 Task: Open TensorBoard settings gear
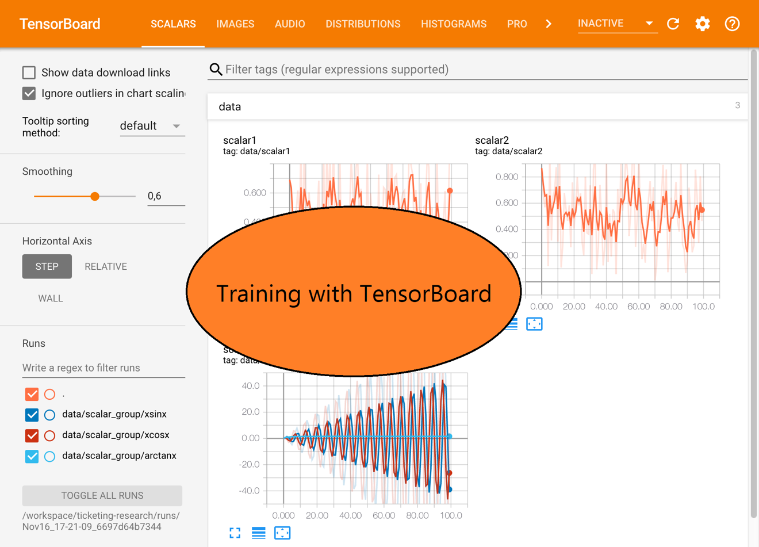click(x=702, y=24)
